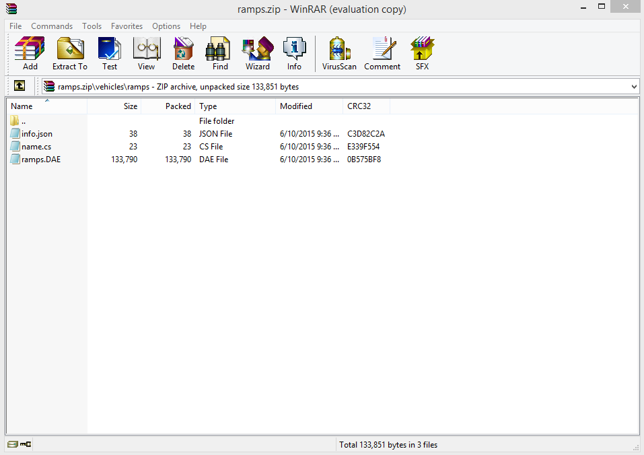This screenshot has height=455, width=644.
Task: Sort by the Modified column header
Action: pyautogui.click(x=309, y=106)
